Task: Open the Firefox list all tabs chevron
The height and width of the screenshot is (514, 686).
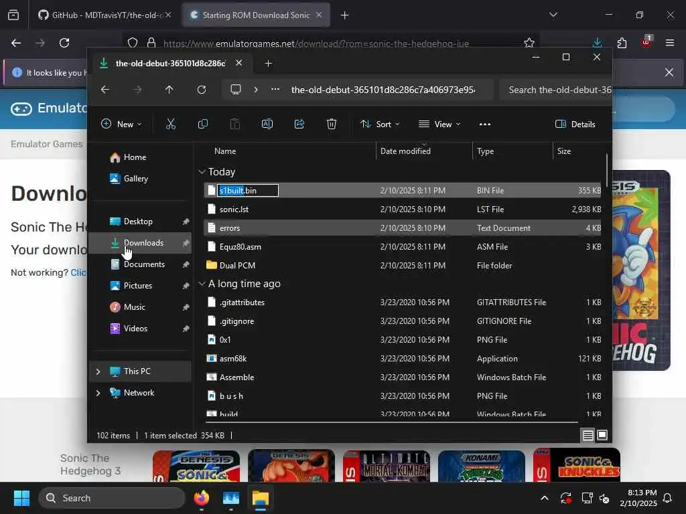Action: pyautogui.click(x=553, y=15)
